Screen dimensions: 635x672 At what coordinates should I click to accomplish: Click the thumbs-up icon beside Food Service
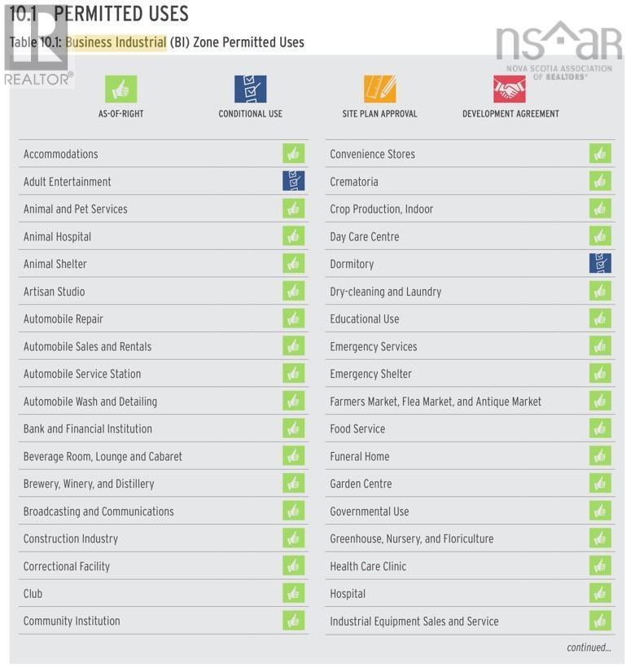pyautogui.click(x=600, y=428)
